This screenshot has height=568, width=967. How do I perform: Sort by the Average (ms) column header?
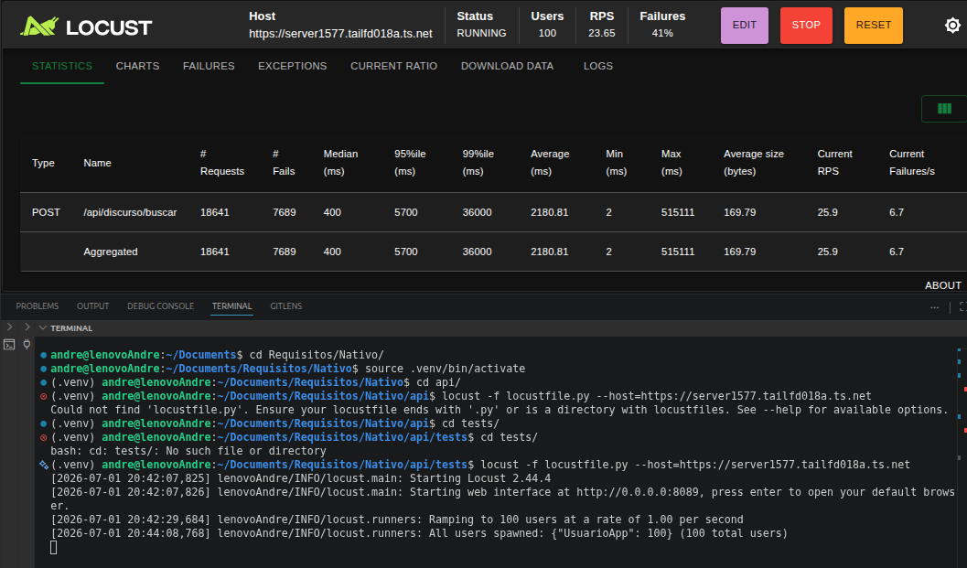pyautogui.click(x=550, y=163)
